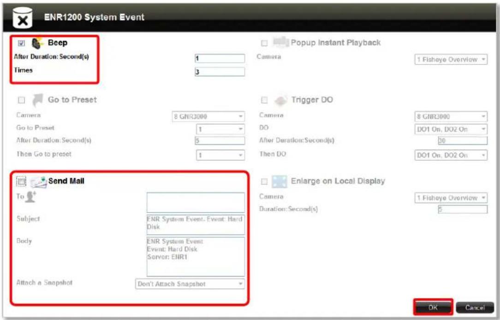The height and width of the screenshot is (320, 500).
Task: Open Go to Preset Camera dropdown
Action: tap(208, 116)
